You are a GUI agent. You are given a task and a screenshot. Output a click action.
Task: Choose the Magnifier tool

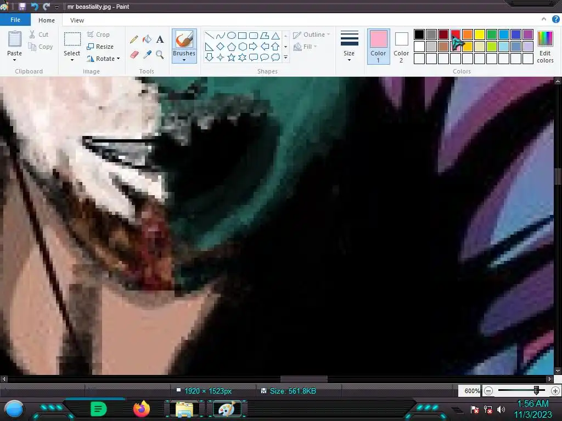160,54
